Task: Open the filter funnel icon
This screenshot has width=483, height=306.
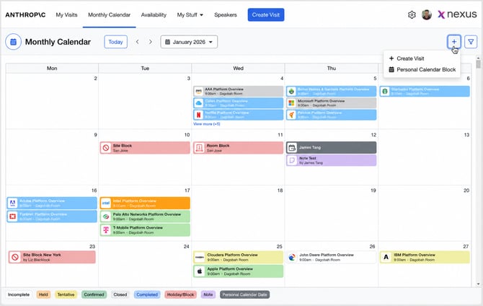Action: point(471,42)
